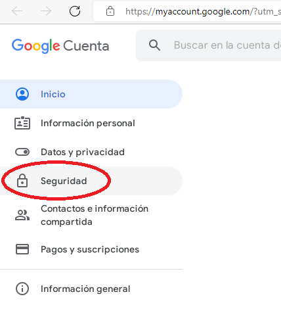
Task: Click the lock icon beside Seguridad
Action: (22, 181)
